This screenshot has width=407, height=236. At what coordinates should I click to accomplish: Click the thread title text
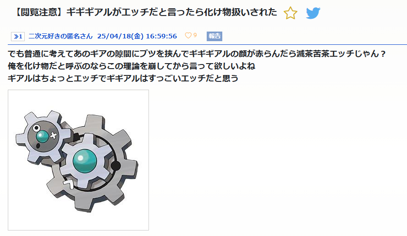(x=145, y=12)
